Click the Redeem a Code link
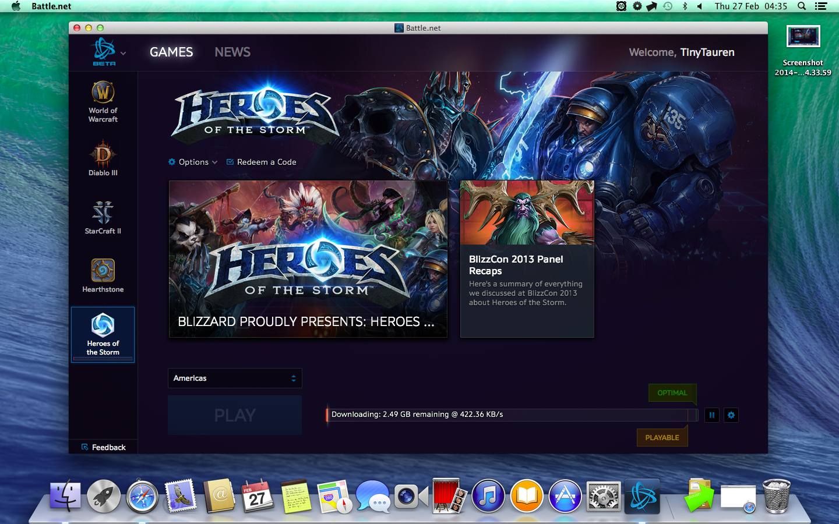 [262, 162]
